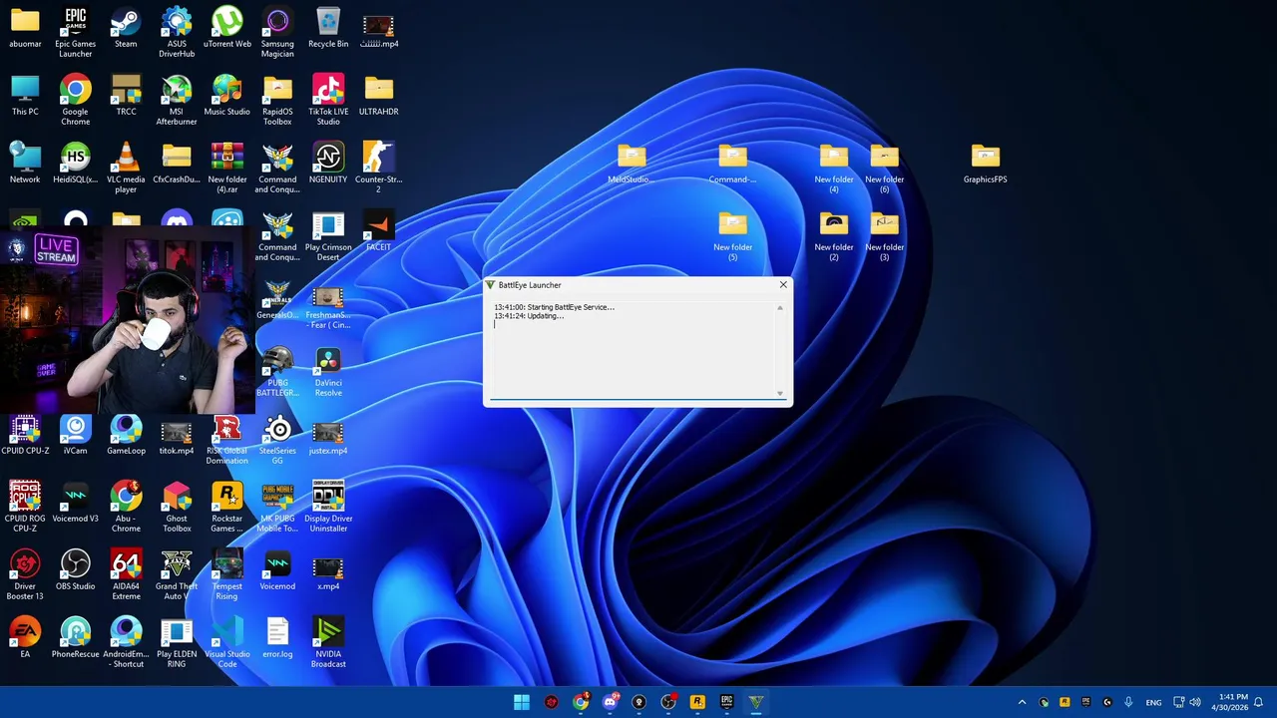Screen dimensions: 1277x718
Task: Select the Play ELDEN RING shortcut
Action: pos(177,641)
